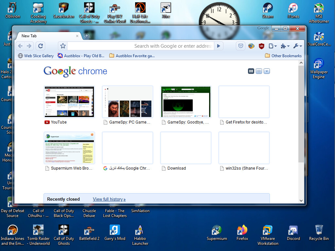Switch to list view of most visited
Viewport: 335px width, 251px height.
click(x=259, y=71)
